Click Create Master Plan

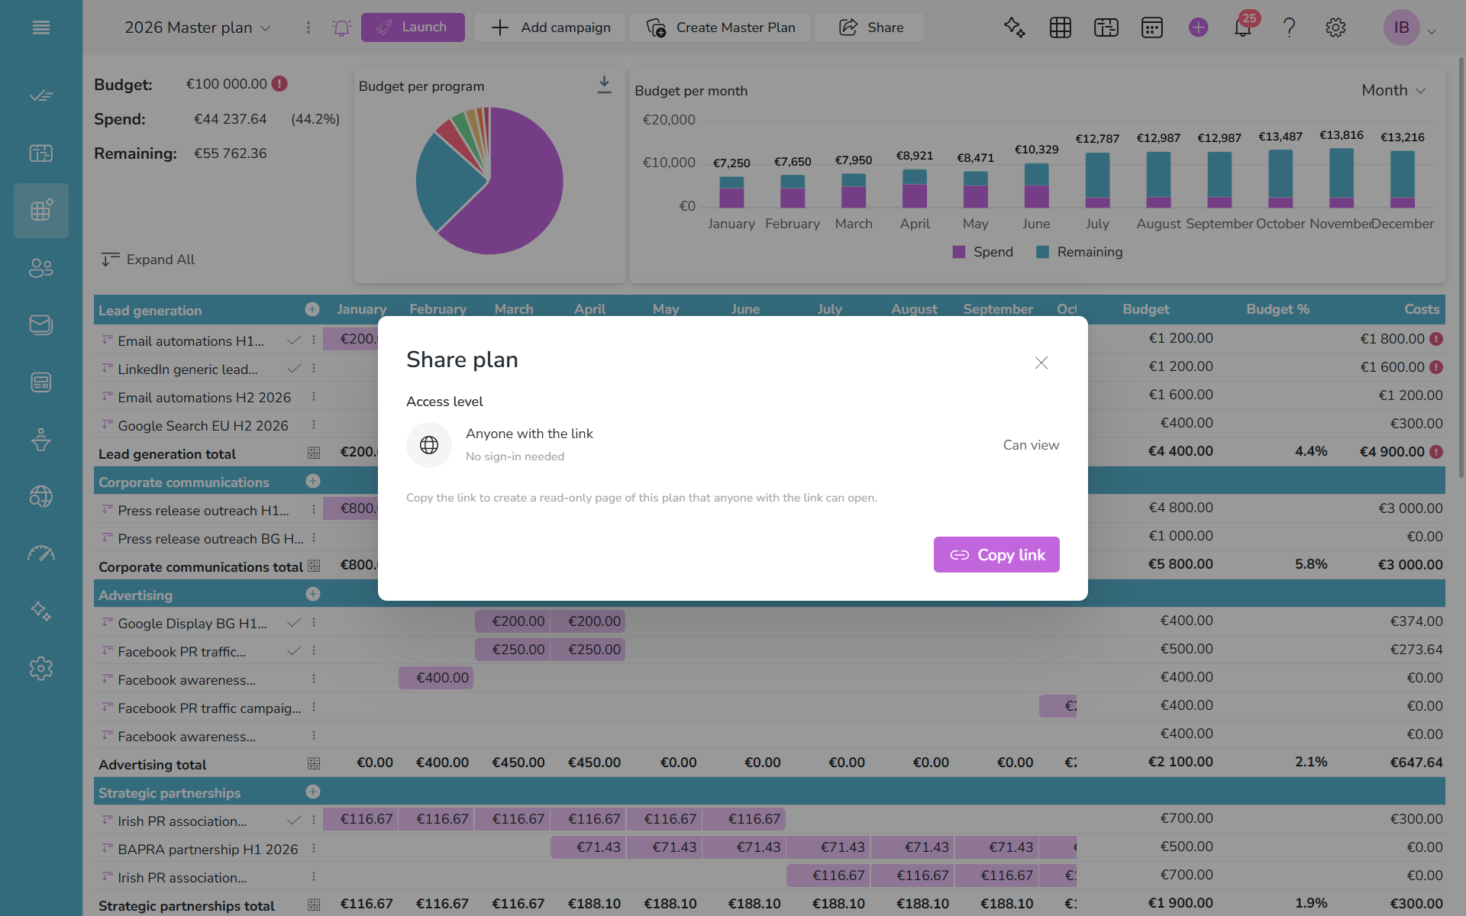tap(720, 27)
